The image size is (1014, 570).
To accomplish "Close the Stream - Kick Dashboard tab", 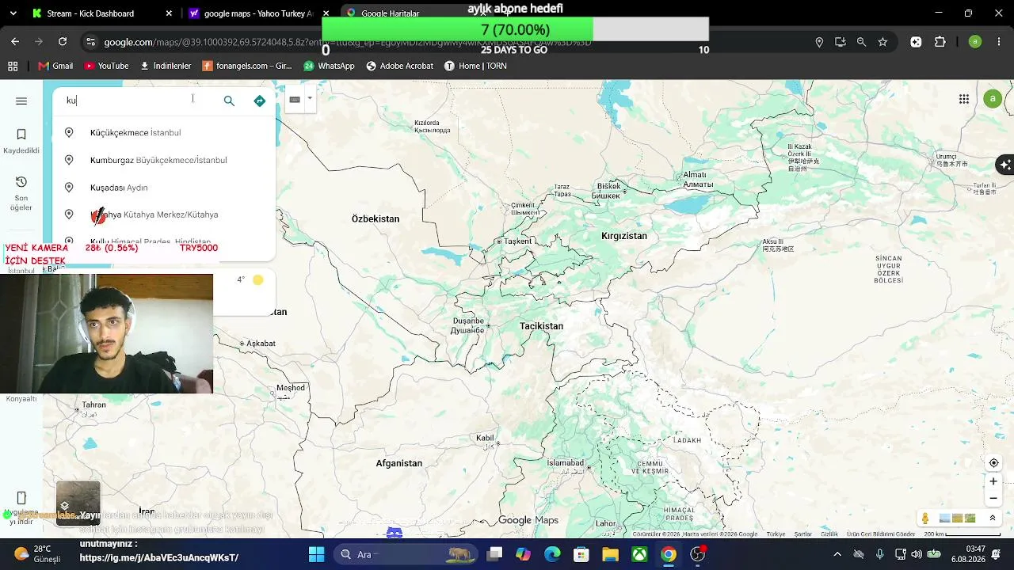I will click(169, 13).
